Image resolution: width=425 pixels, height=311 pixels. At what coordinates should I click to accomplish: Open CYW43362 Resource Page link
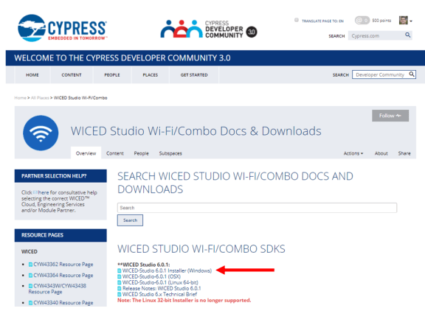point(63,265)
